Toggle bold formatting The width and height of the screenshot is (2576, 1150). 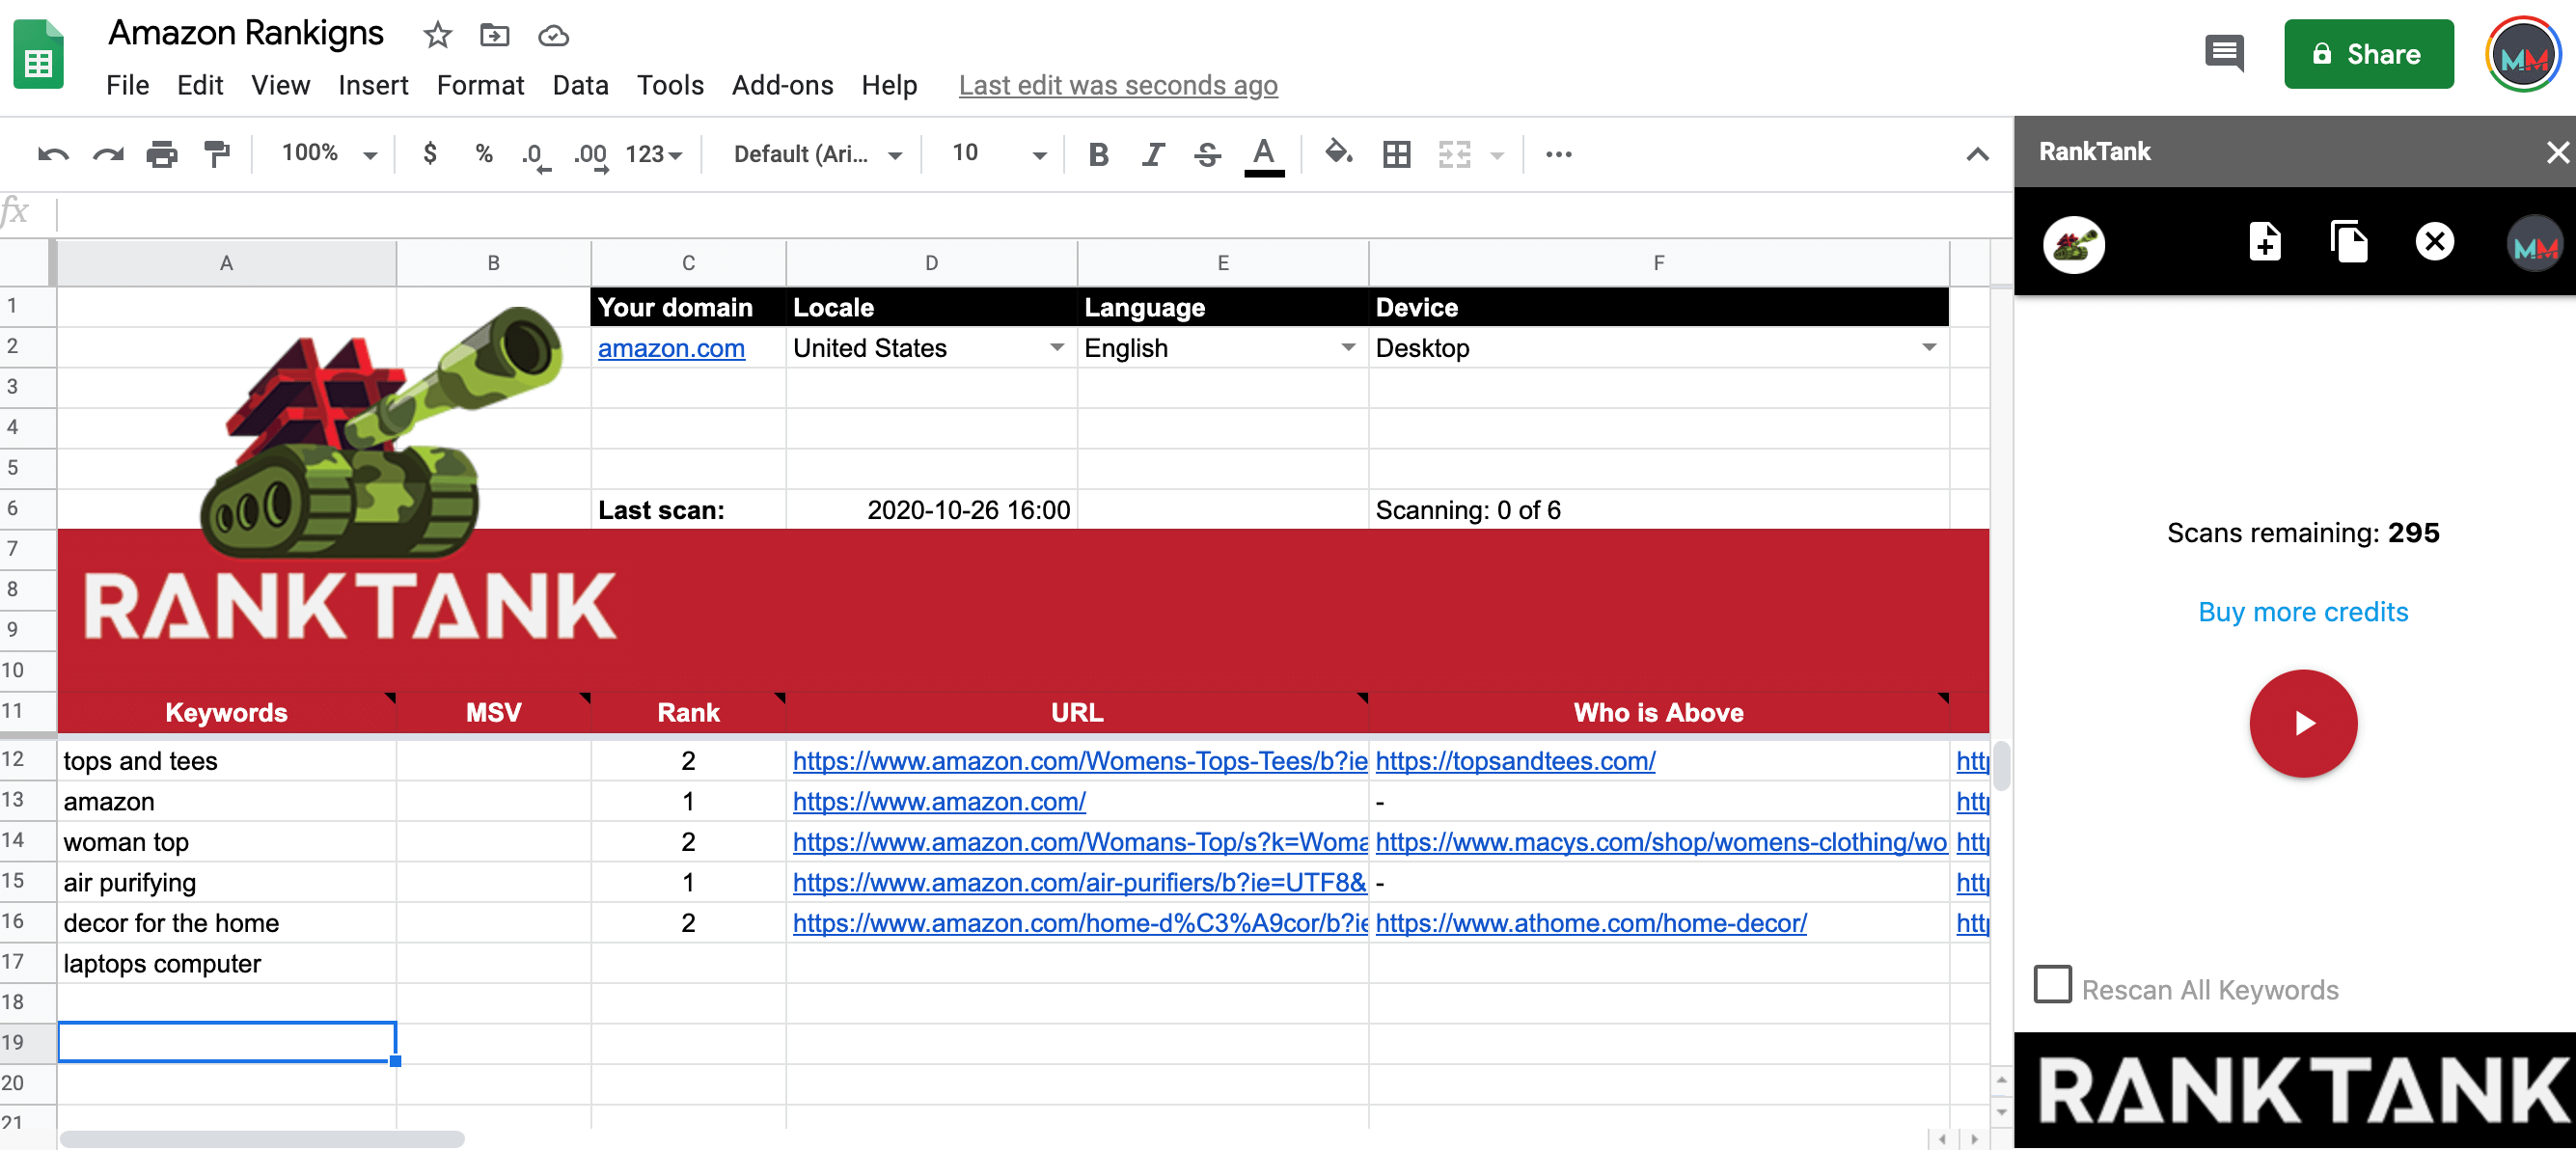(1098, 154)
